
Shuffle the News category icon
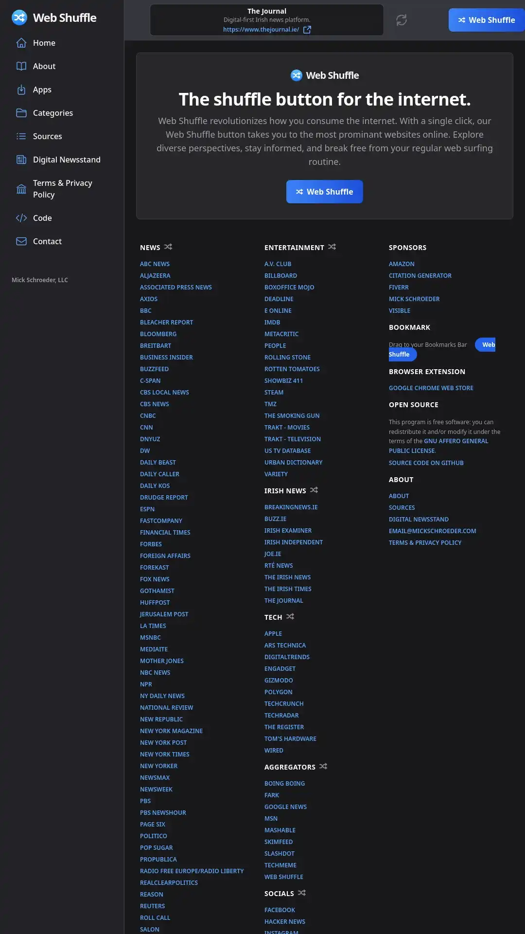pos(168,247)
